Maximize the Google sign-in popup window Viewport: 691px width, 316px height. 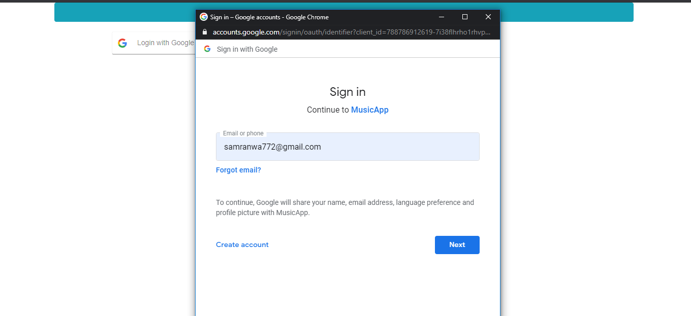(465, 17)
